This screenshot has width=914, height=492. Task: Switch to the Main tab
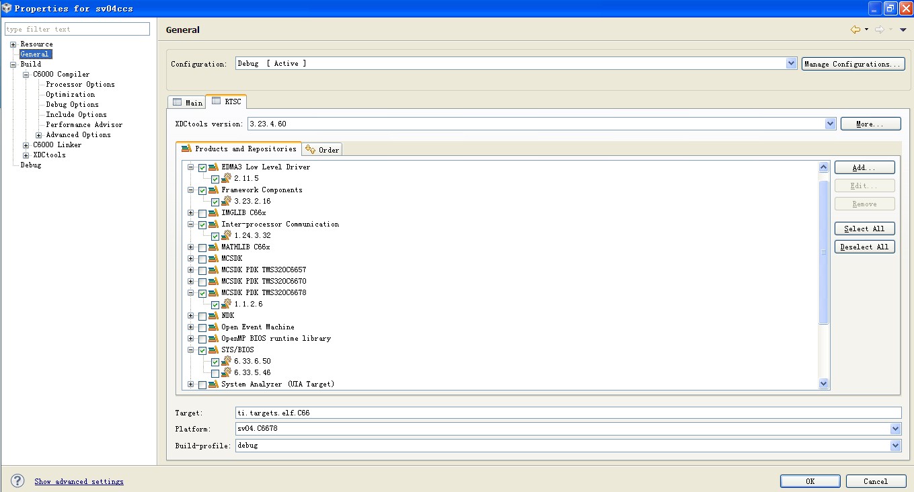pyautogui.click(x=187, y=102)
